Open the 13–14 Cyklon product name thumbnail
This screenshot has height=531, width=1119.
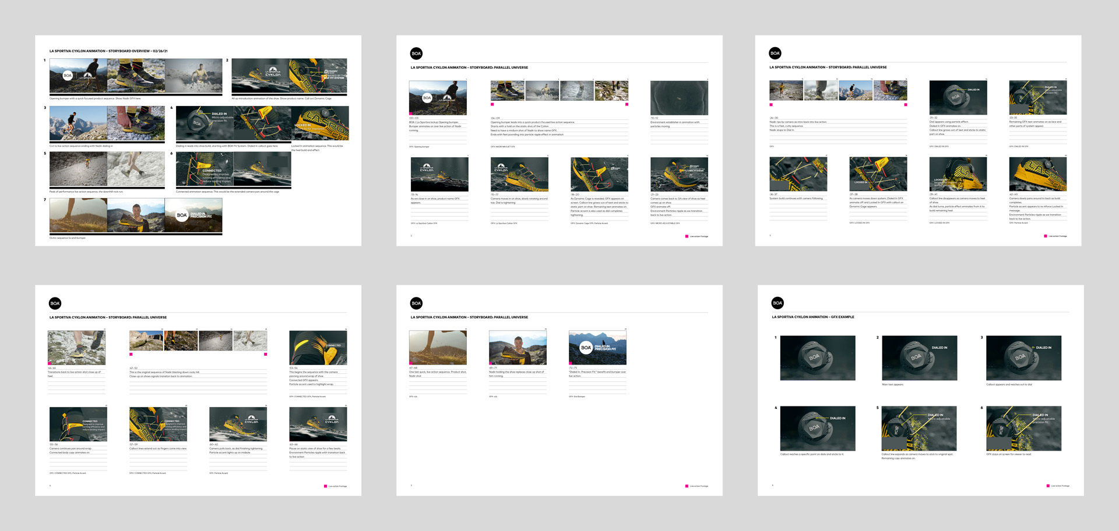click(439, 174)
